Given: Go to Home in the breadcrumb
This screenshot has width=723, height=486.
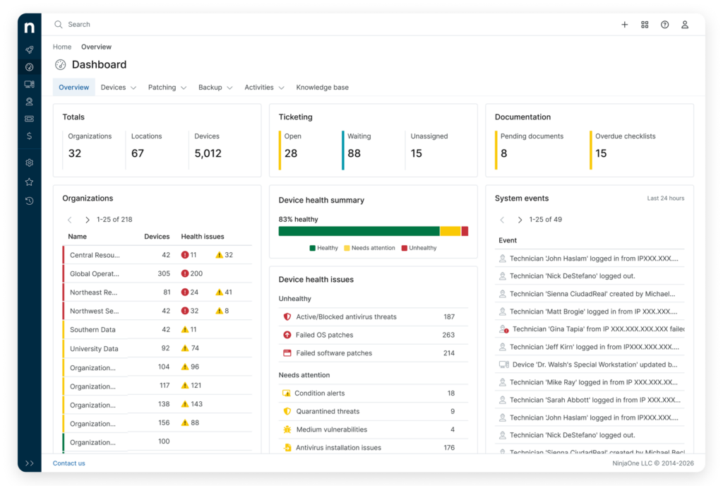Looking at the screenshot, I should point(61,47).
